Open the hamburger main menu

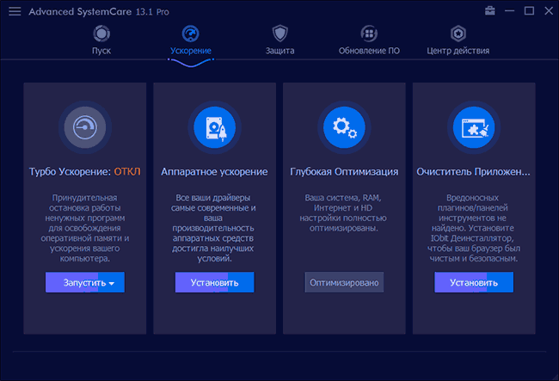pos(15,11)
